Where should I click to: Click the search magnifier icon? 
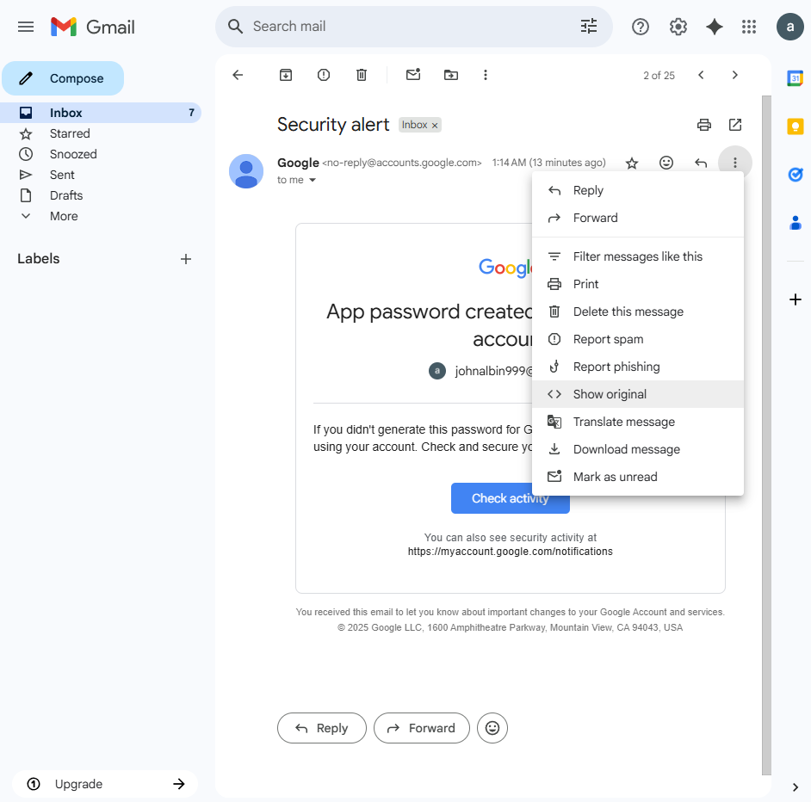(235, 27)
